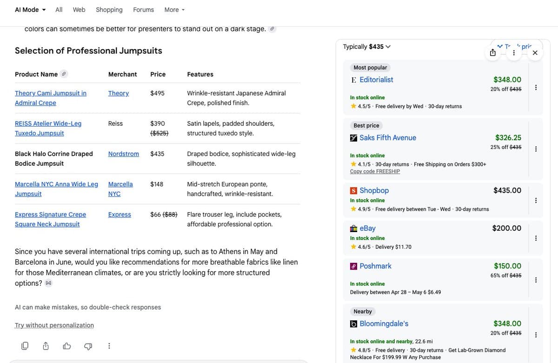Open the AI Mode dropdown
This screenshot has height=363, width=558.
point(29,9)
